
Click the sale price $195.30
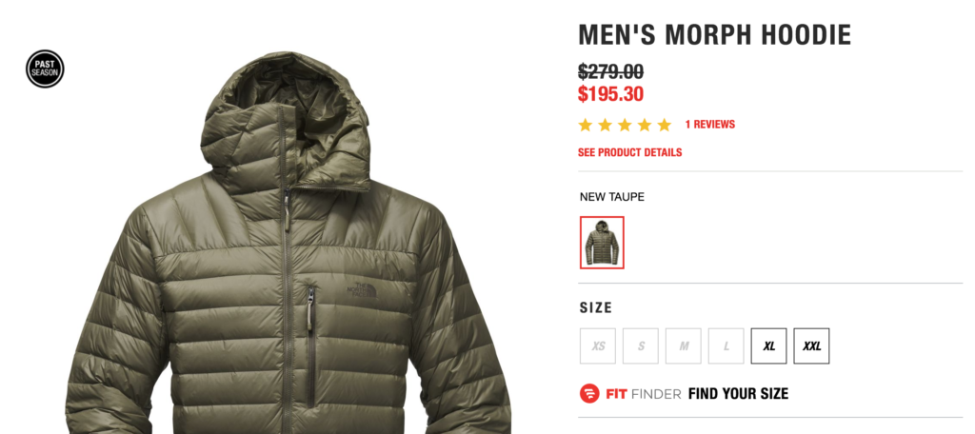click(610, 94)
